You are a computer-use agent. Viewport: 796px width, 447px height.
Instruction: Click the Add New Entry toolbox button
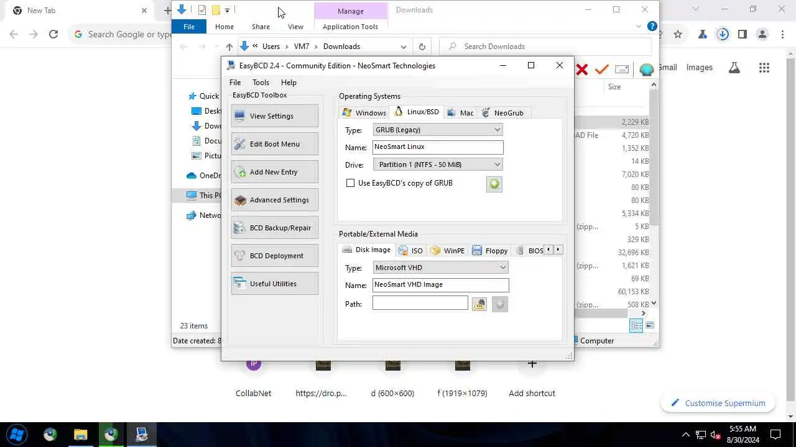274,172
